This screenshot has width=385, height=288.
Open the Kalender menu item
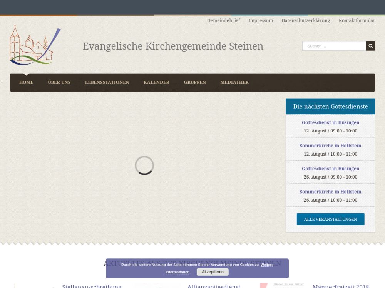click(156, 83)
